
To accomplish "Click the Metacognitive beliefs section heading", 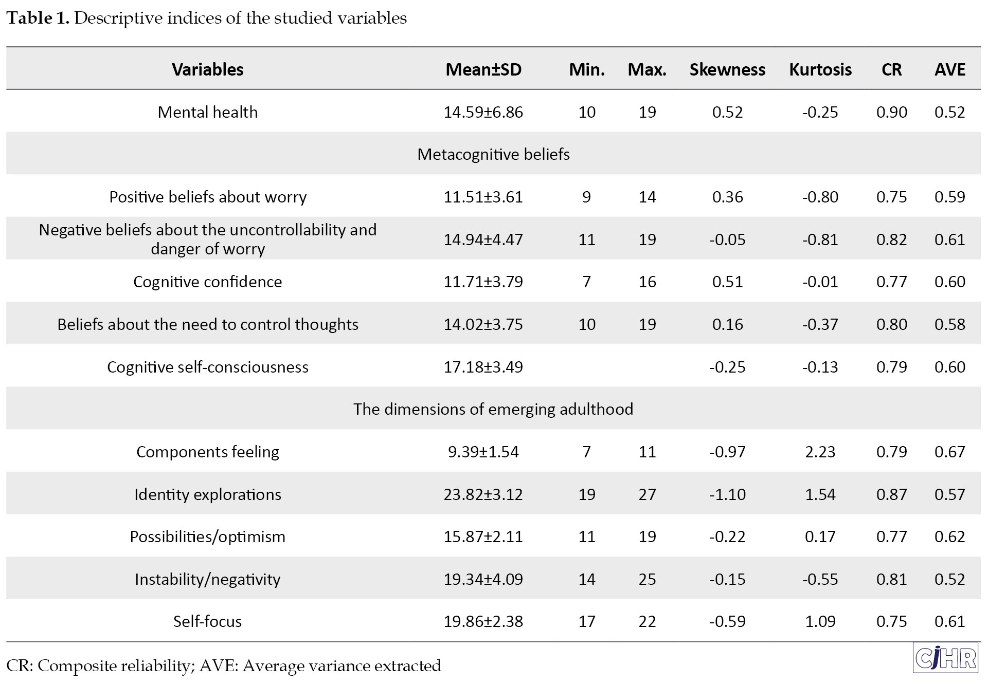I will (493, 154).
